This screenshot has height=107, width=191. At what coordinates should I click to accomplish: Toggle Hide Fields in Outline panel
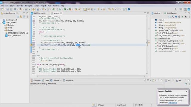(176, 17)
